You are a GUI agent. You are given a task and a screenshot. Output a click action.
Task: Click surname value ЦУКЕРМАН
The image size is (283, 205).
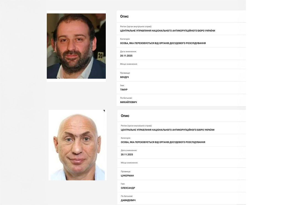tap(127, 176)
